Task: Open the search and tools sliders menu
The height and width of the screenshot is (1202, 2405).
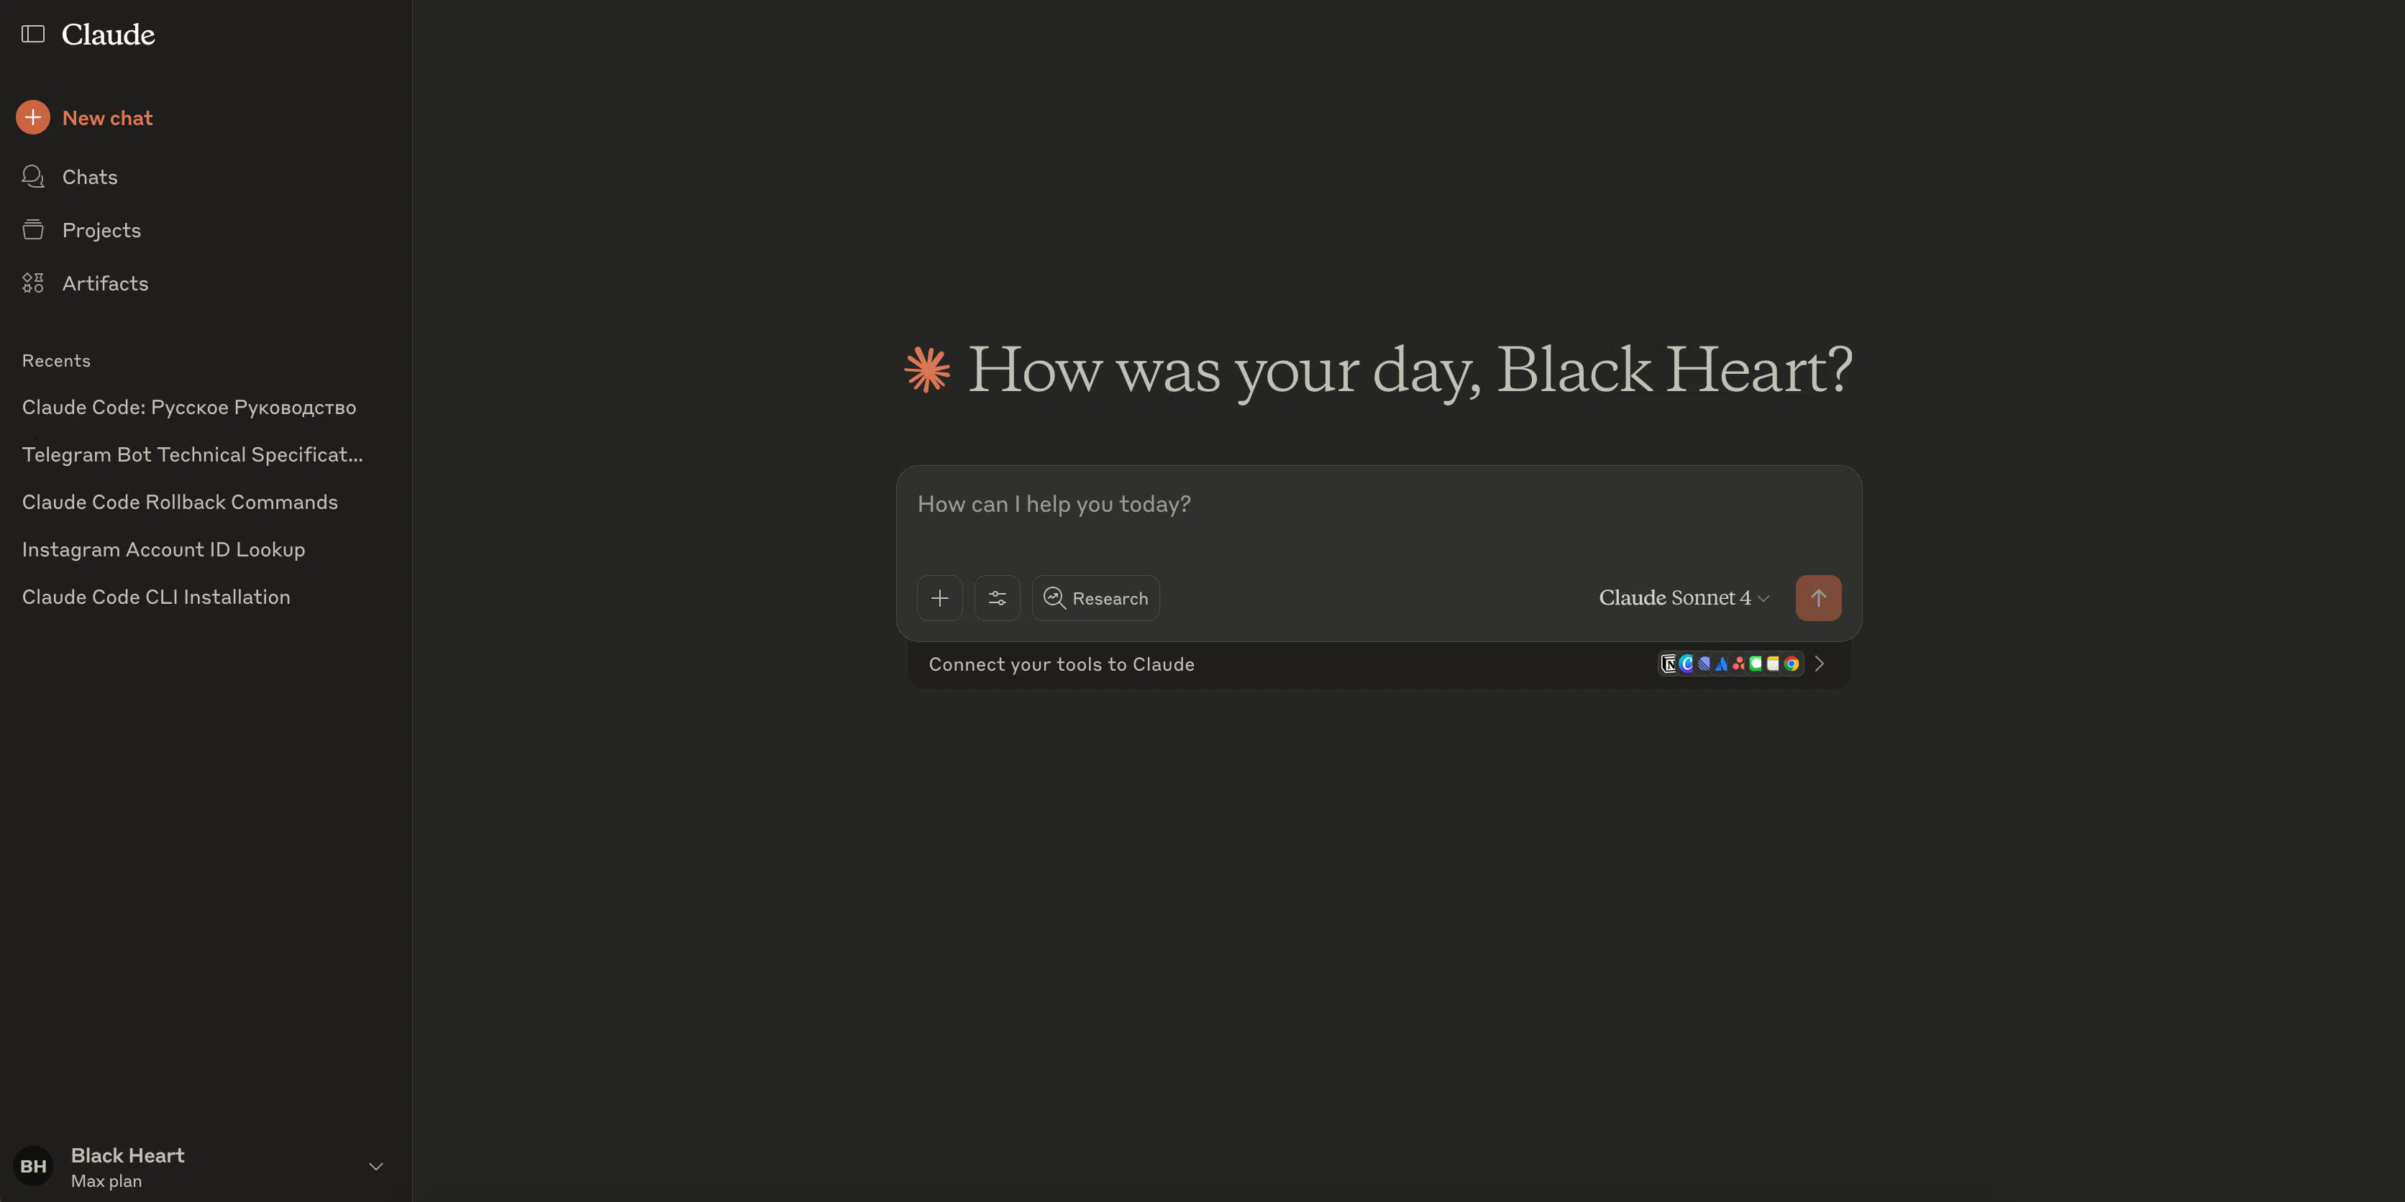Action: [997, 598]
